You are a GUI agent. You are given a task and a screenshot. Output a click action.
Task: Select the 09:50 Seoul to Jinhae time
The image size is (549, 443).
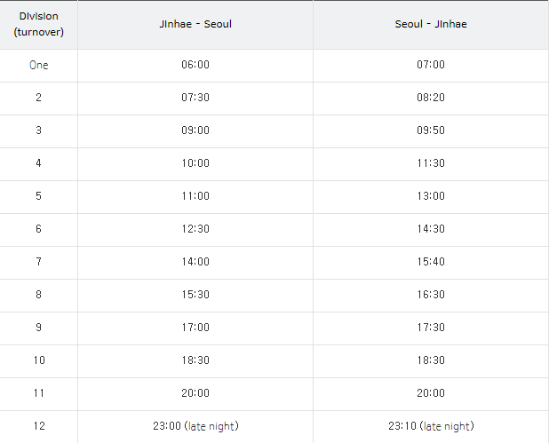(431, 131)
